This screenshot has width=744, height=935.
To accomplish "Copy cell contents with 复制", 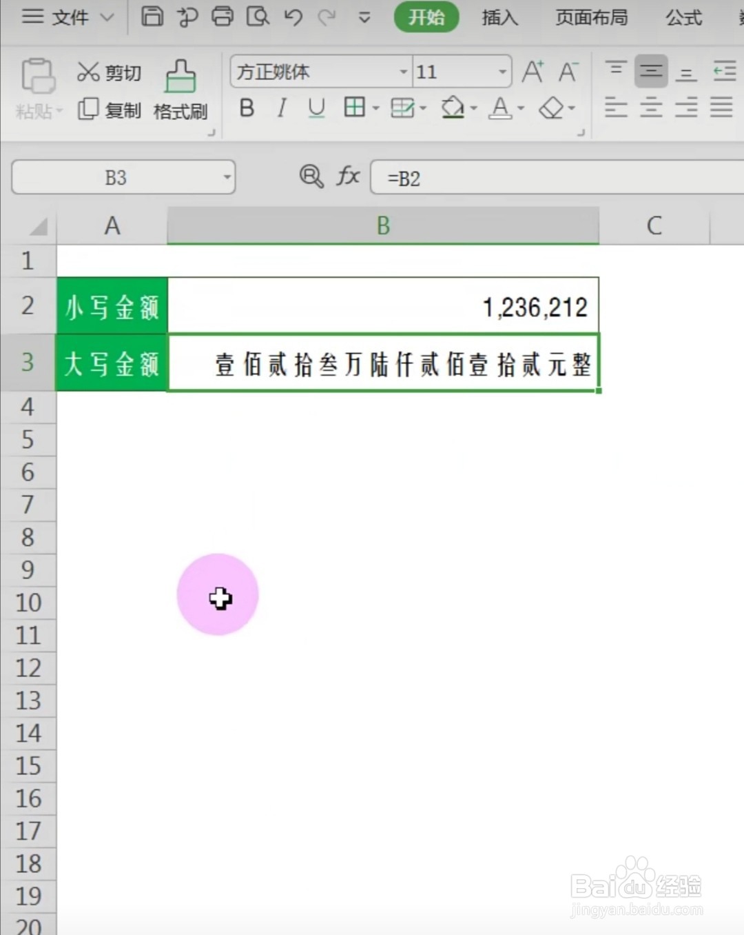I will (x=110, y=109).
